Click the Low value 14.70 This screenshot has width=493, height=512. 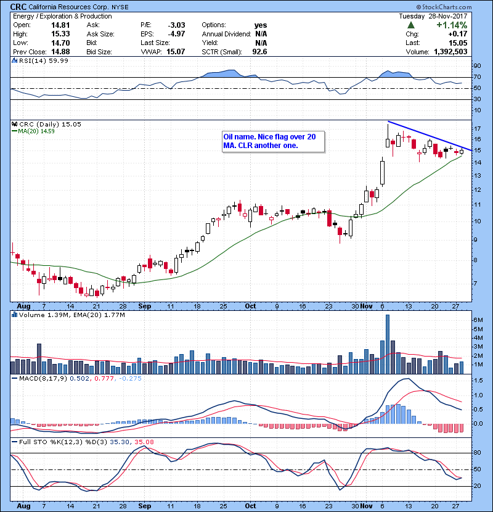pos(60,43)
